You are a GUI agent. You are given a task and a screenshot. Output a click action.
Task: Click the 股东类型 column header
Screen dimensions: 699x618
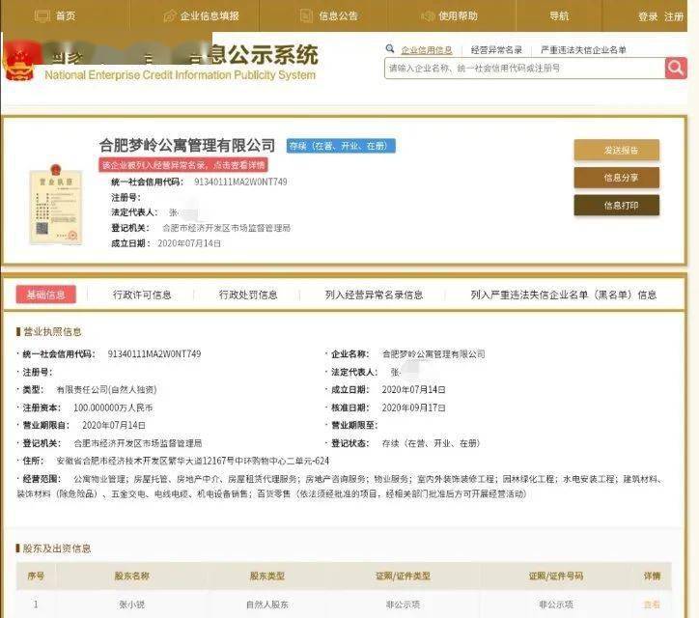coord(267,576)
